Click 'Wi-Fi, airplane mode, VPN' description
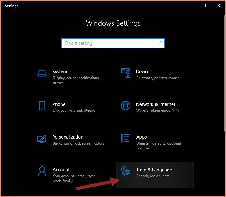The height and width of the screenshot is (197, 226). tap(158, 111)
